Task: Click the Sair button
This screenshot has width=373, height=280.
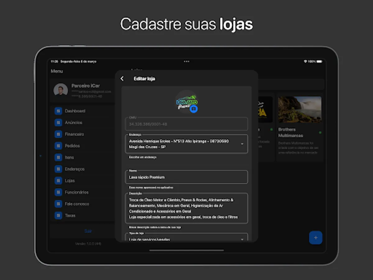Action: click(x=88, y=231)
